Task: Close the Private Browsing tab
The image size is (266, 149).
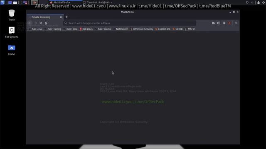Action: [61, 17]
